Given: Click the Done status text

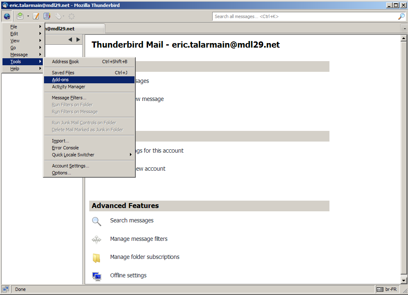Looking at the screenshot, I should pyautogui.click(x=20, y=289).
